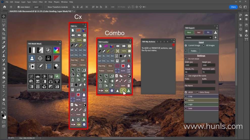The image size is (250, 140).
Task: Click the balance scale icon in Multi-Mask
Action: pos(51,81)
